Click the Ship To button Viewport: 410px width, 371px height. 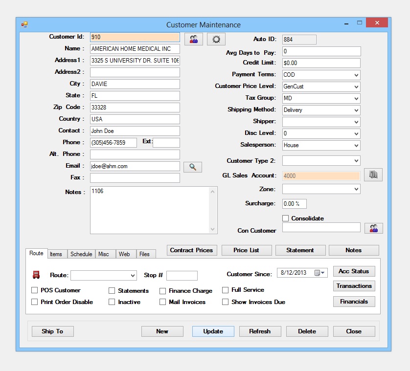(52, 331)
